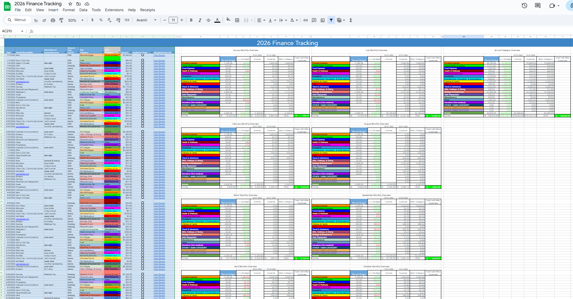Format selection as percent

100,20
